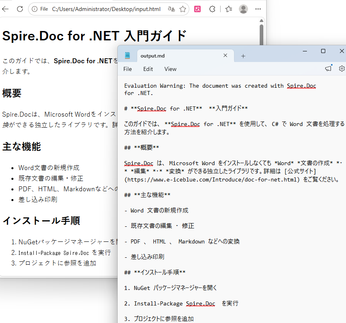Open Notepad File menu
Screen dimensions: 346x323
(127, 69)
